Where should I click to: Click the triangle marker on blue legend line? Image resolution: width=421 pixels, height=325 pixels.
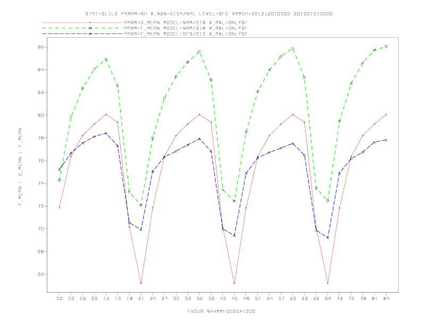90,34
